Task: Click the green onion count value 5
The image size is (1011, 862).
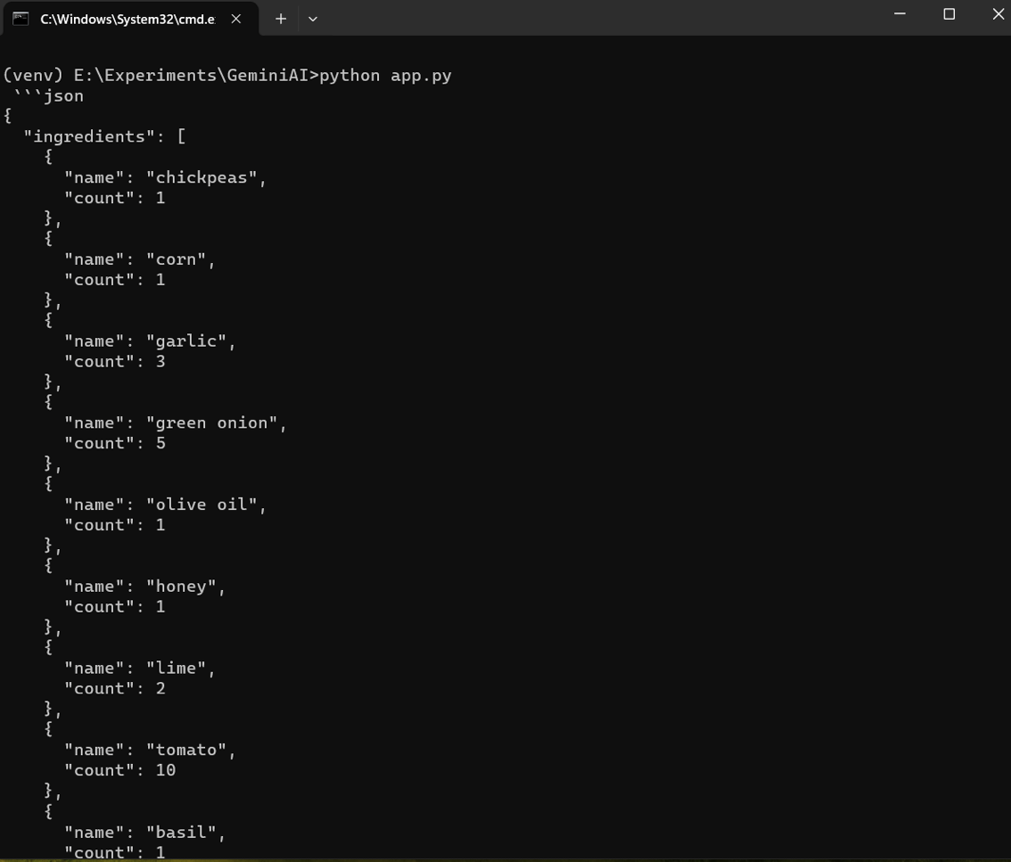Action: 160,444
